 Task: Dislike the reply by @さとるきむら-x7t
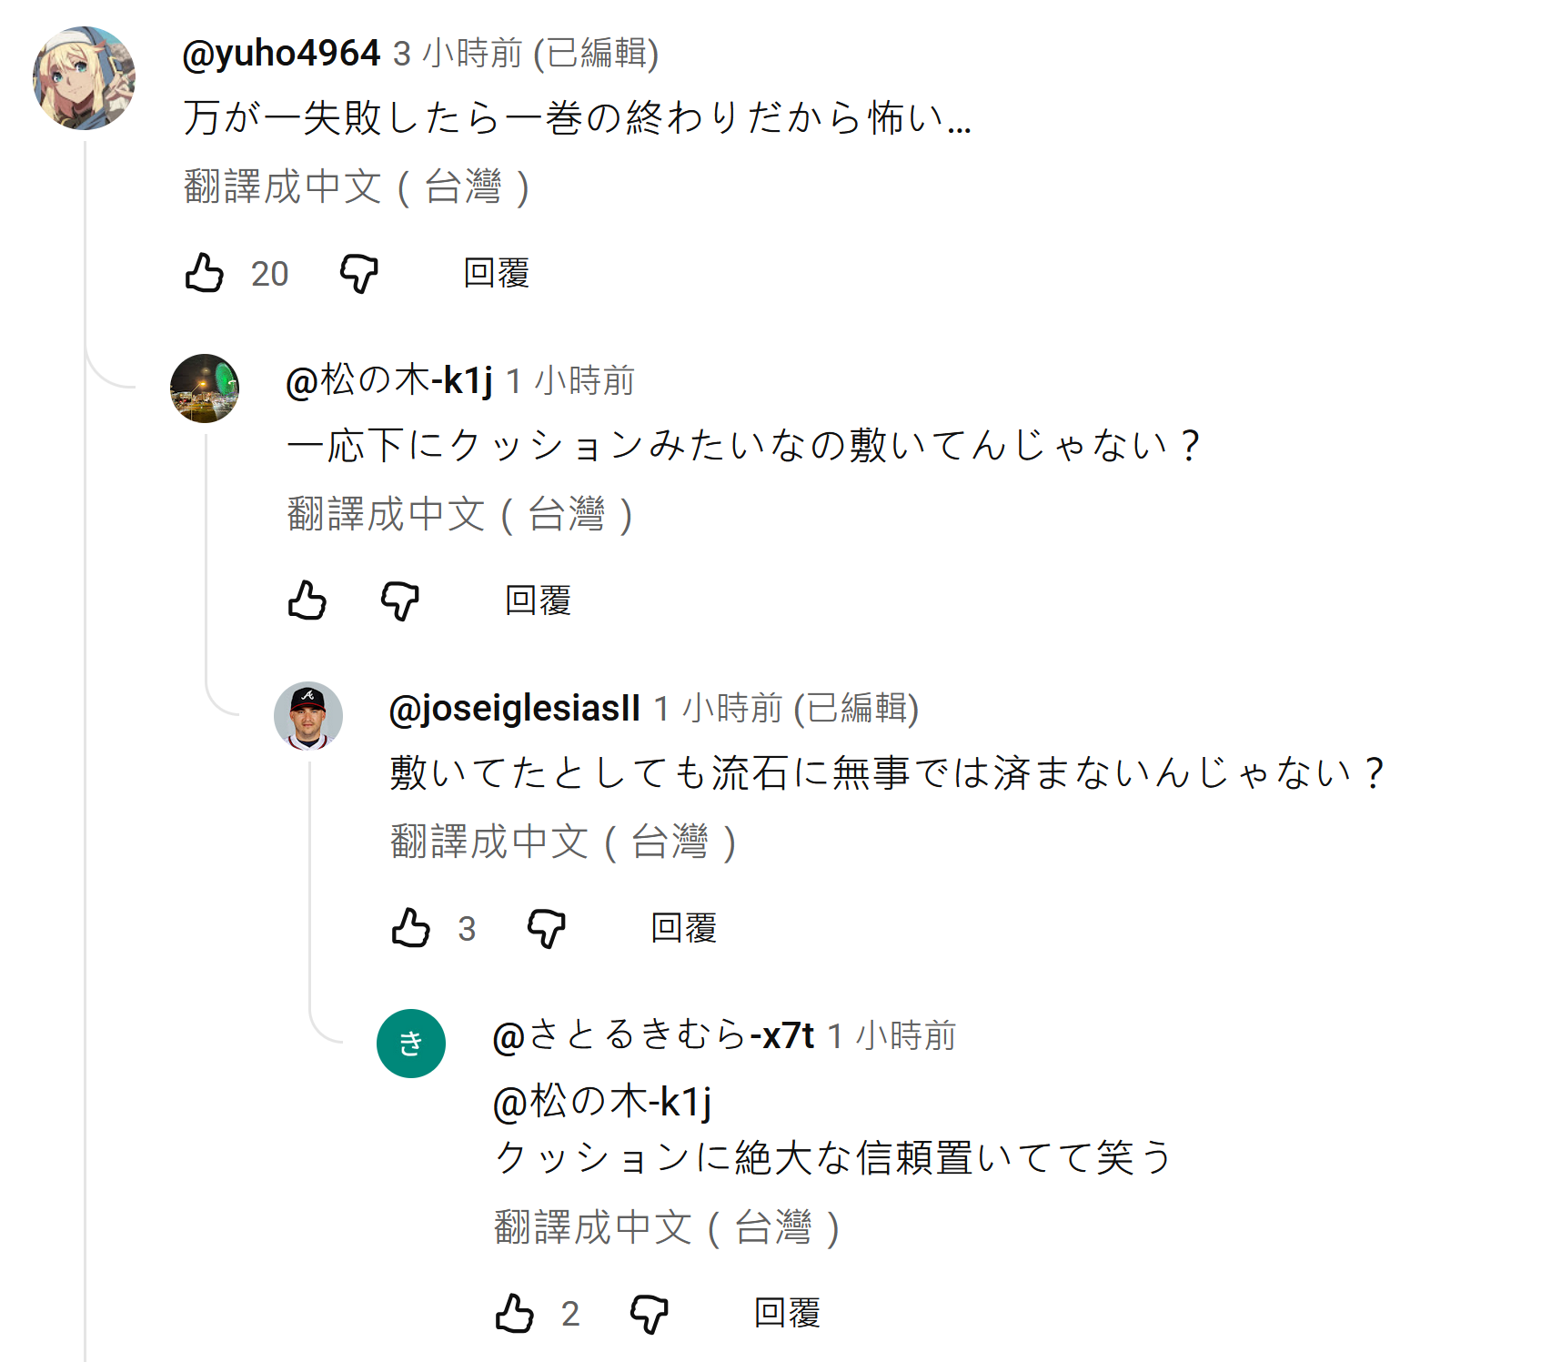pyautogui.click(x=650, y=1313)
